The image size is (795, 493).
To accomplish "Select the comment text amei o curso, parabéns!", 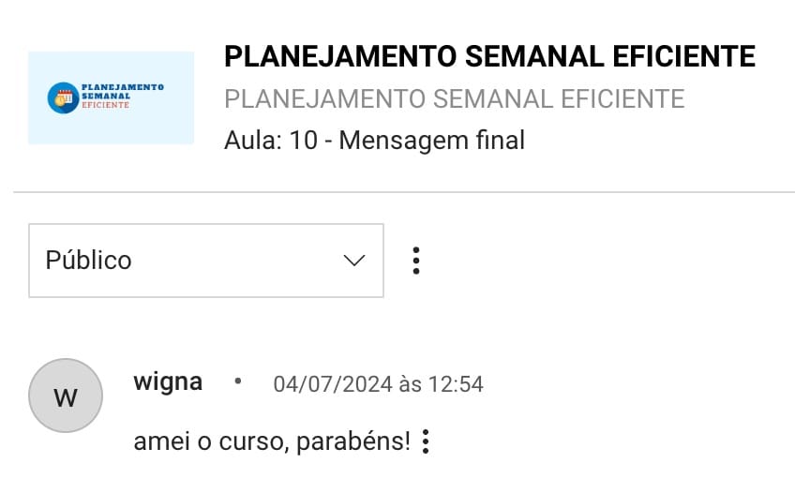I will point(272,441).
